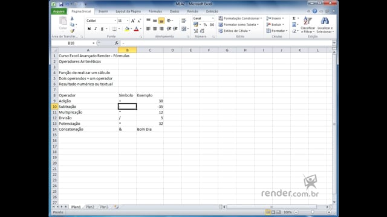Toggle underline formatting
The image size is (387, 217).
102,29
